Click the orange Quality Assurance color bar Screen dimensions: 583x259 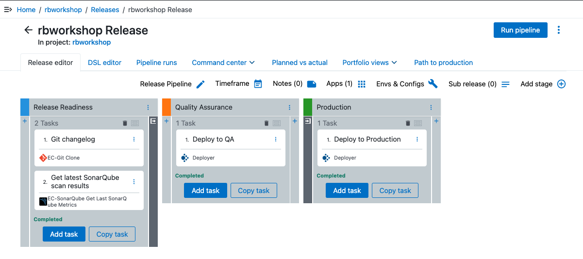pos(167,107)
